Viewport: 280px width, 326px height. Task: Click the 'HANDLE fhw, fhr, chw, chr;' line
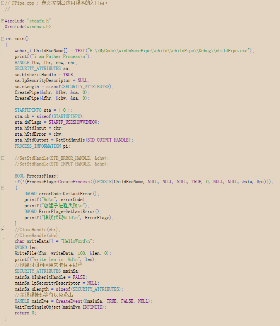[46, 63]
